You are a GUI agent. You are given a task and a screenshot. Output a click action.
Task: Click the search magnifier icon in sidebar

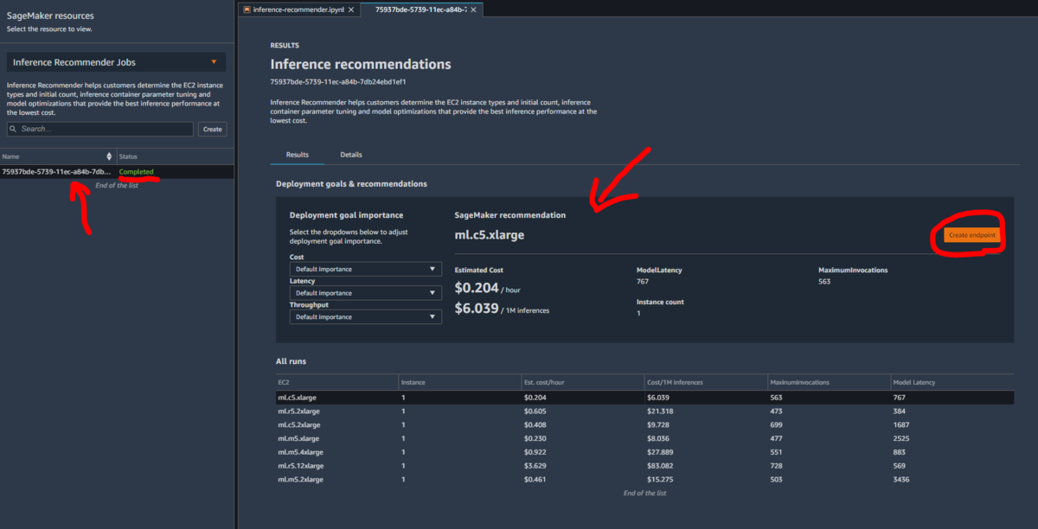(x=14, y=129)
